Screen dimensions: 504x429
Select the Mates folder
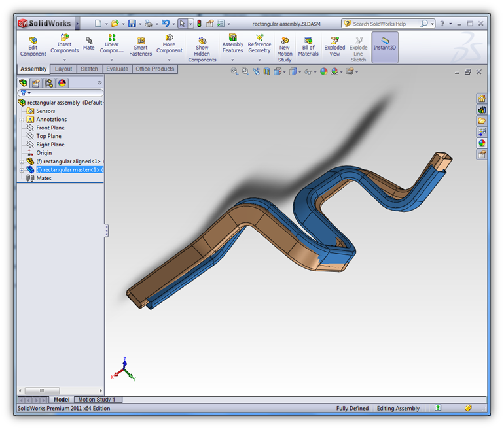pos(43,179)
